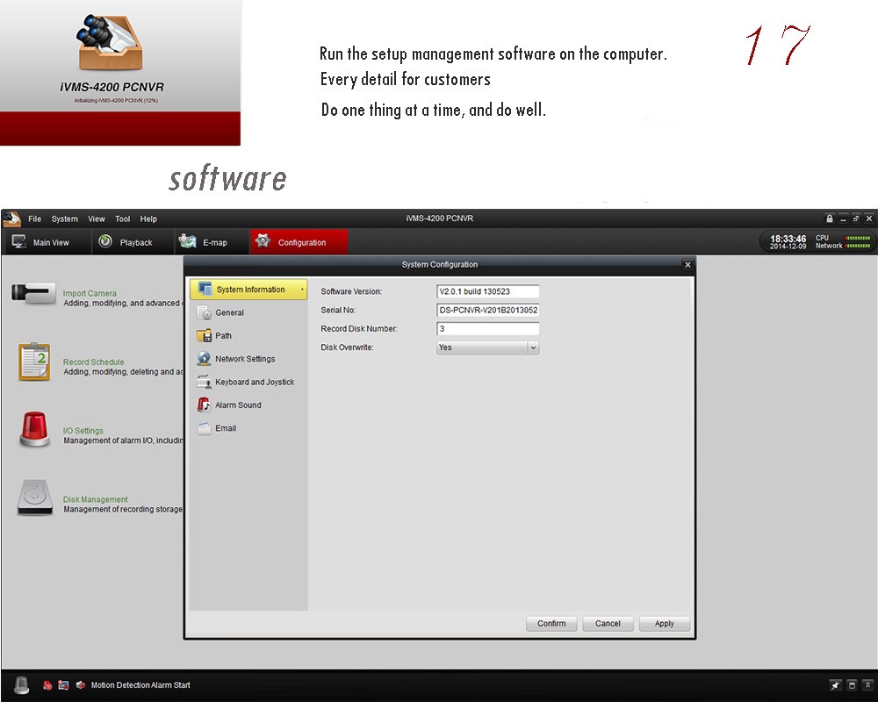Click the red I/O Settings alarm icon
The width and height of the screenshot is (878, 702).
point(34,430)
